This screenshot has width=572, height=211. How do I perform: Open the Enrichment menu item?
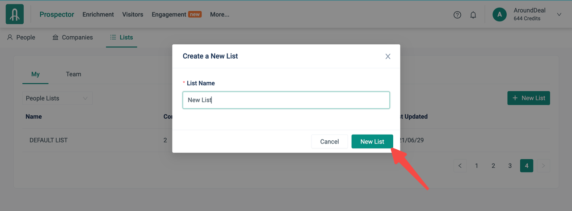pos(98,14)
